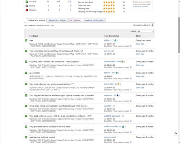The width and height of the screenshot is (180, 144).
Task: Click the grey Neutral feedback icon
Action: pyautogui.click(x=27, y=6)
